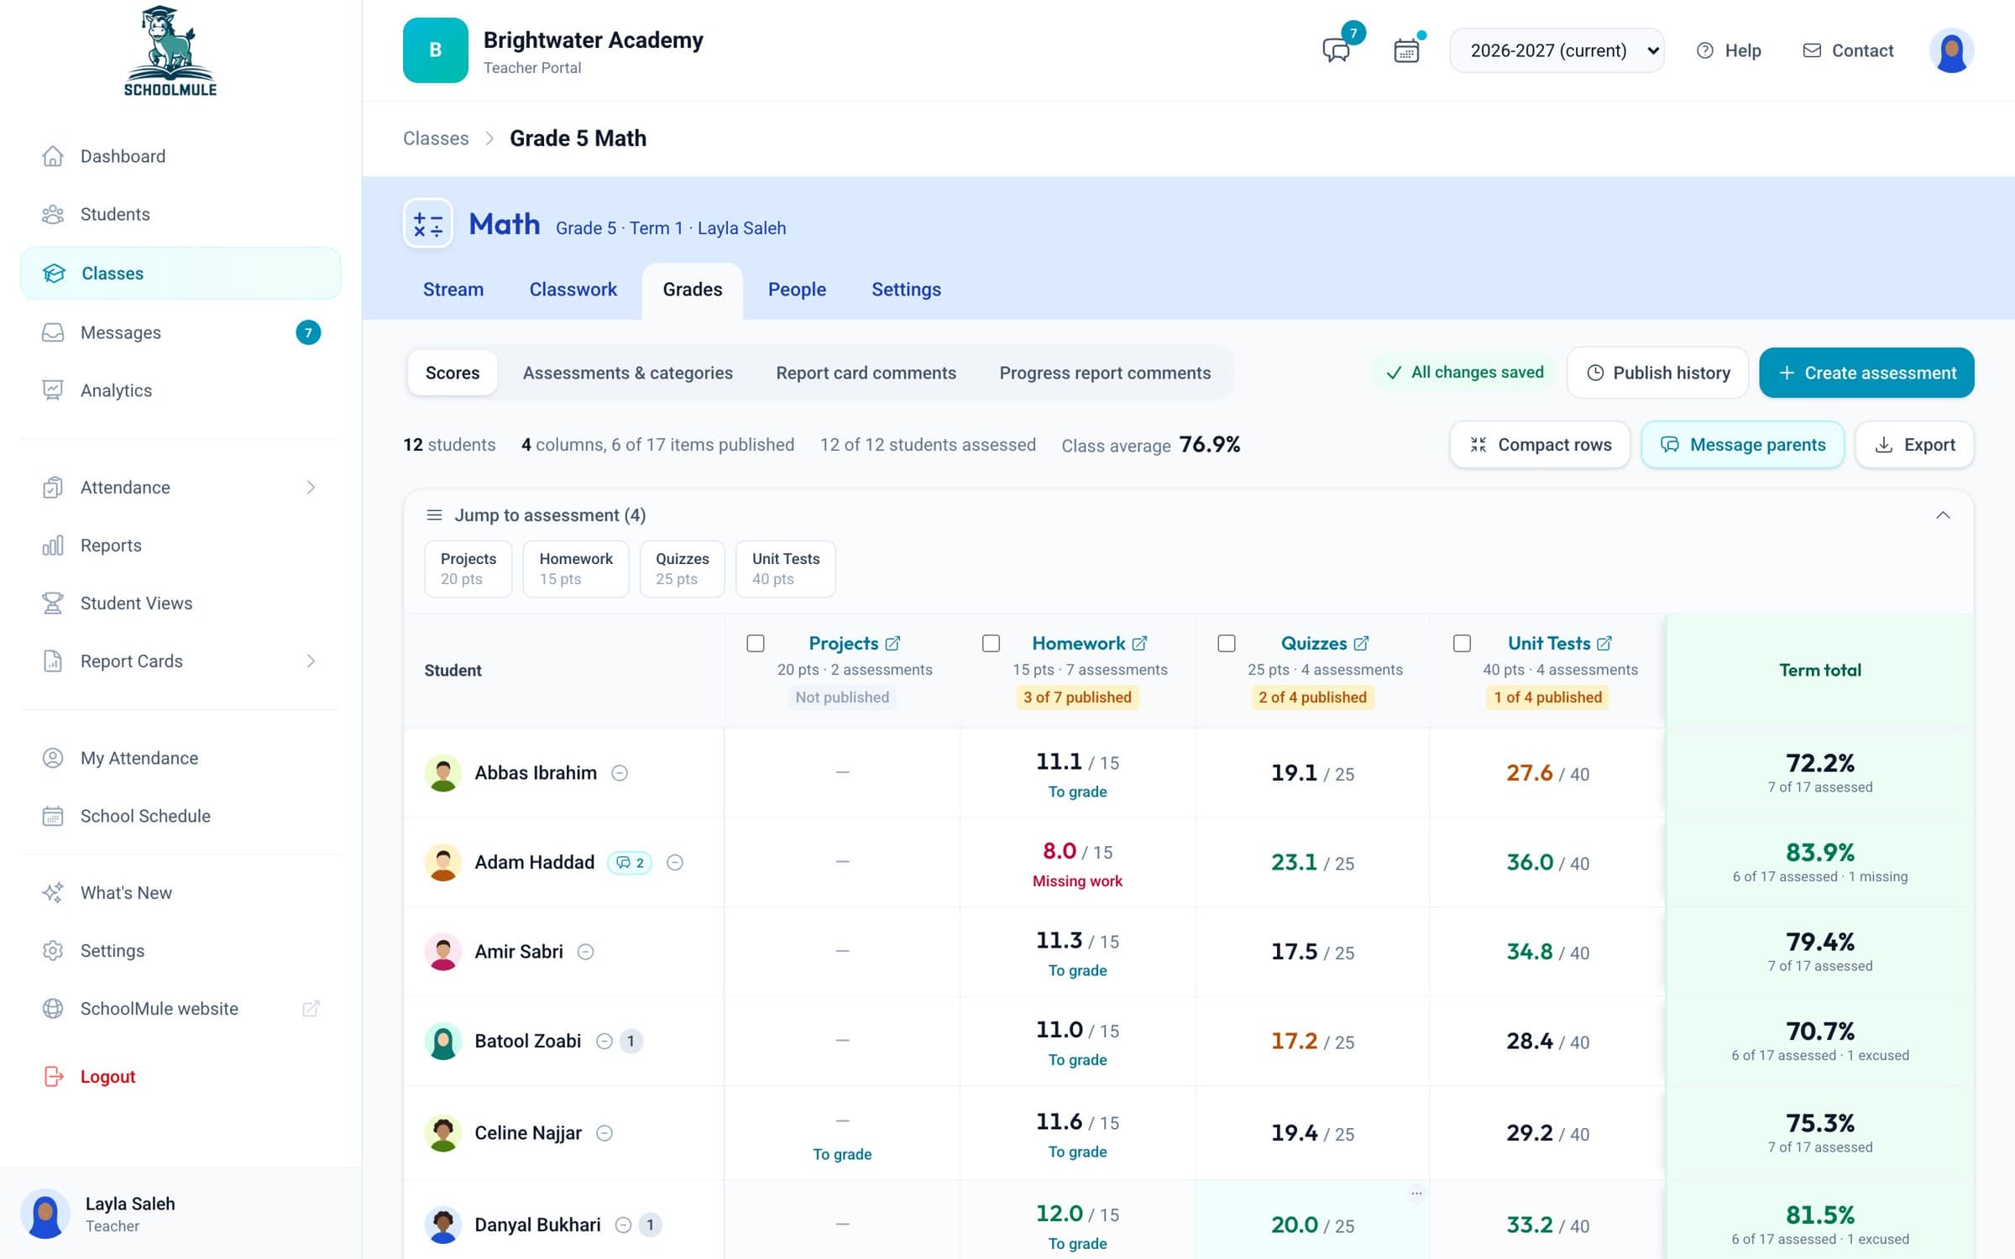The width and height of the screenshot is (2015, 1259).
Task: Open the calendar icon in header
Action: pyautogui.click(x=1406, y=50)
